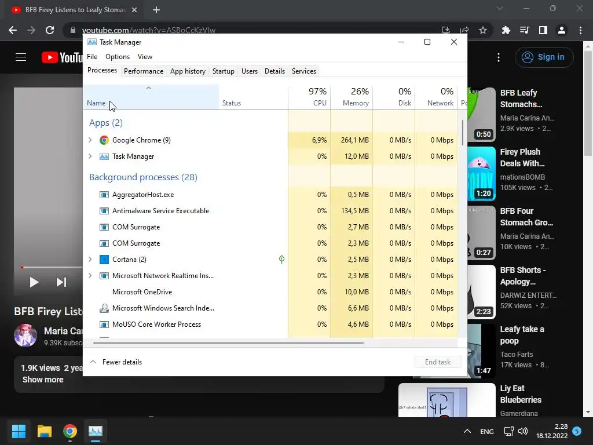Click Task Manager icon in the taskbar
The width and height of the screenshot is (593, 445).
click(96, 431)
